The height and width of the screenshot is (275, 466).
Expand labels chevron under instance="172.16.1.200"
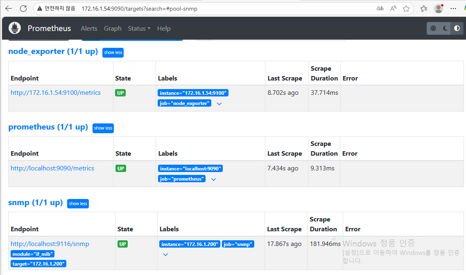coord(165,255)
